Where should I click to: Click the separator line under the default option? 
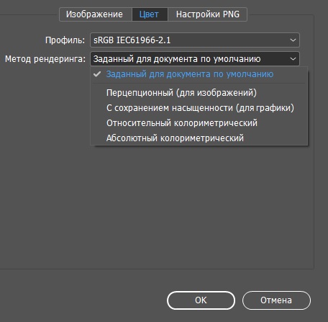(199, 84)
